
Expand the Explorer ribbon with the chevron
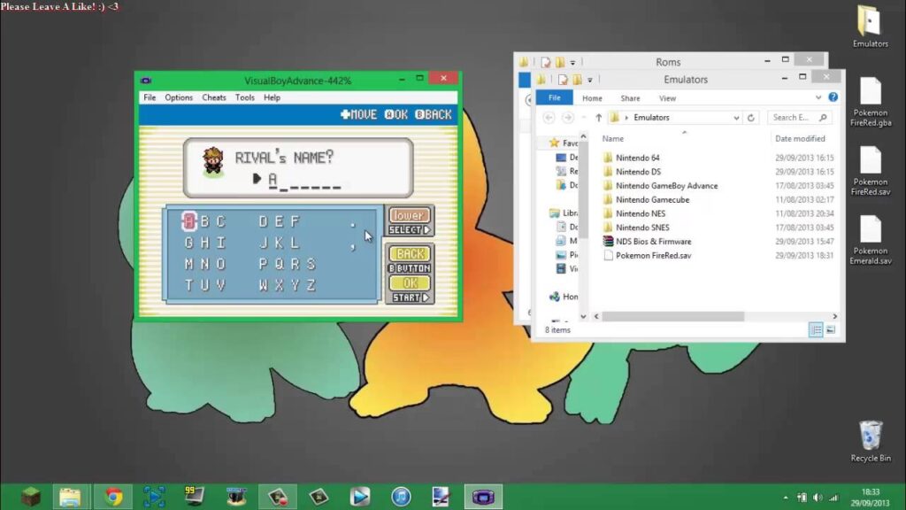tap(819, 97)
